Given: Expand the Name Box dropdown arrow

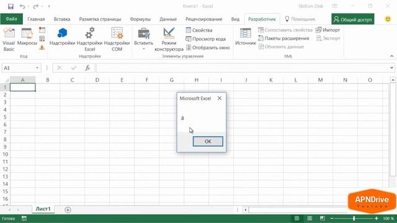Looking at the screenshot, I should 37,68.
